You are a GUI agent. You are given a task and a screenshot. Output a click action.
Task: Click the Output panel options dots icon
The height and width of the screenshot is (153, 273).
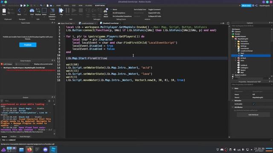pos(53,101)
